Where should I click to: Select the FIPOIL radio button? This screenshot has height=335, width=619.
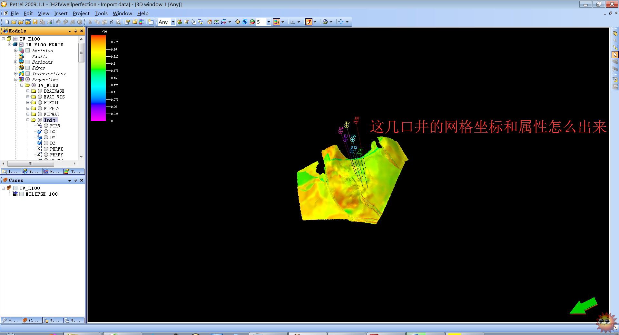(40, 103)
